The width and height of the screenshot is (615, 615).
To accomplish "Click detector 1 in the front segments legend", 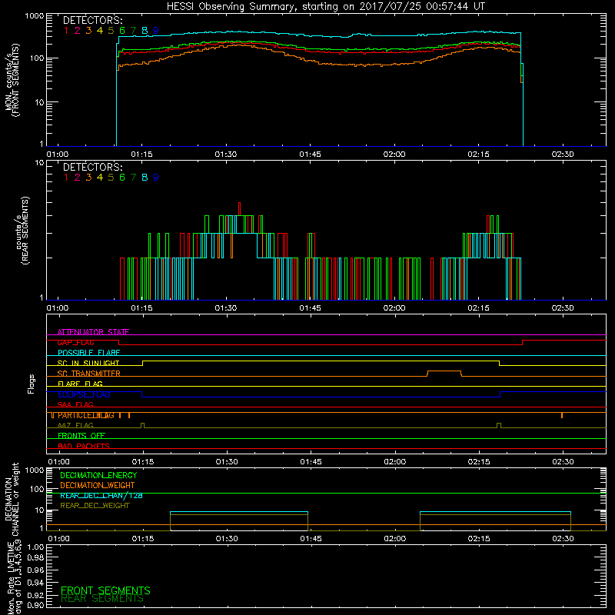I will point(66,30).
